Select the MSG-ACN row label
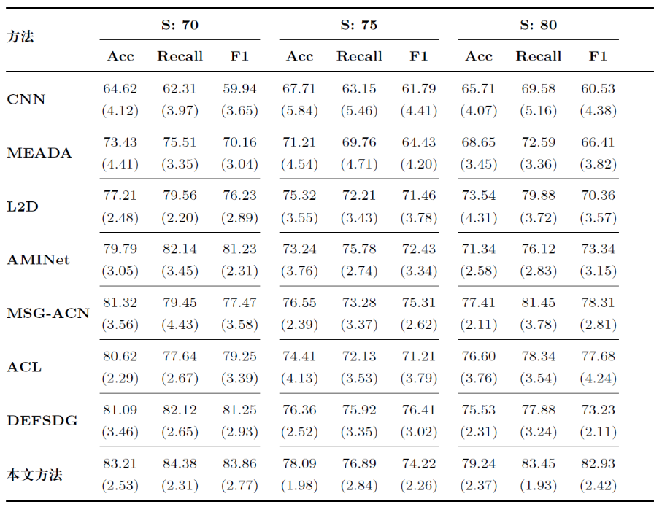This screenshot has height=507, width=662. [48, 314]
